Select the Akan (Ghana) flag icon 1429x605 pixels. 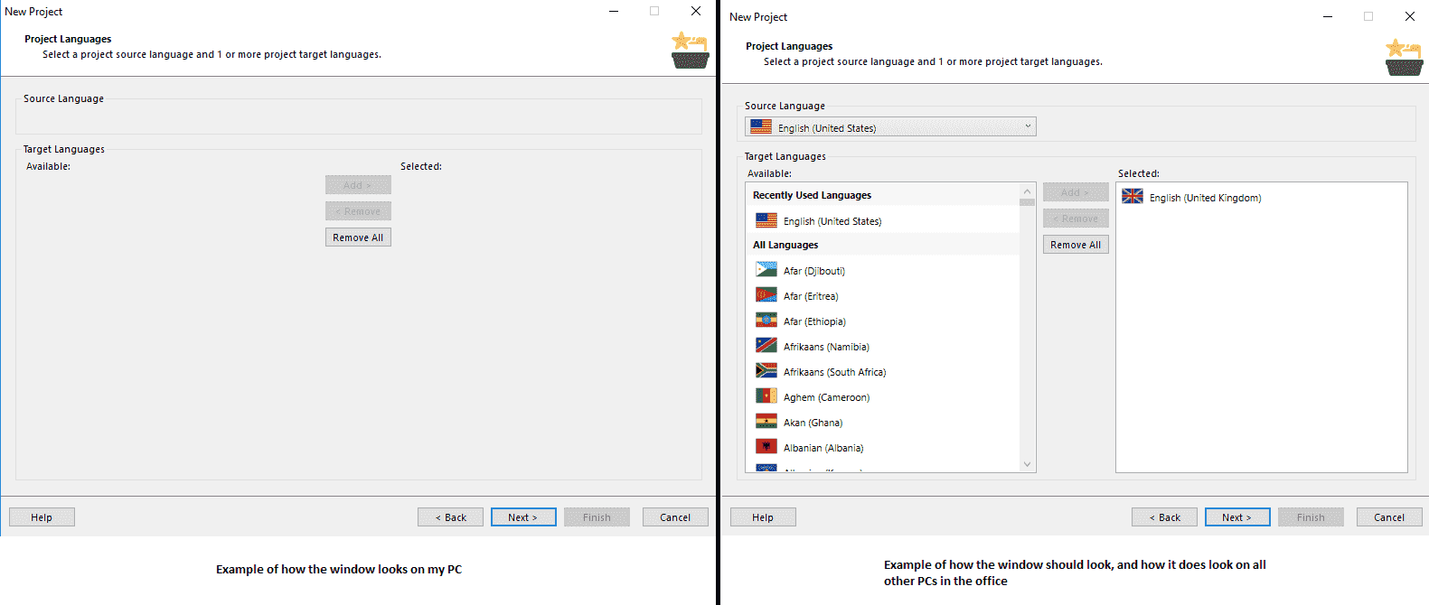point(766,422)
